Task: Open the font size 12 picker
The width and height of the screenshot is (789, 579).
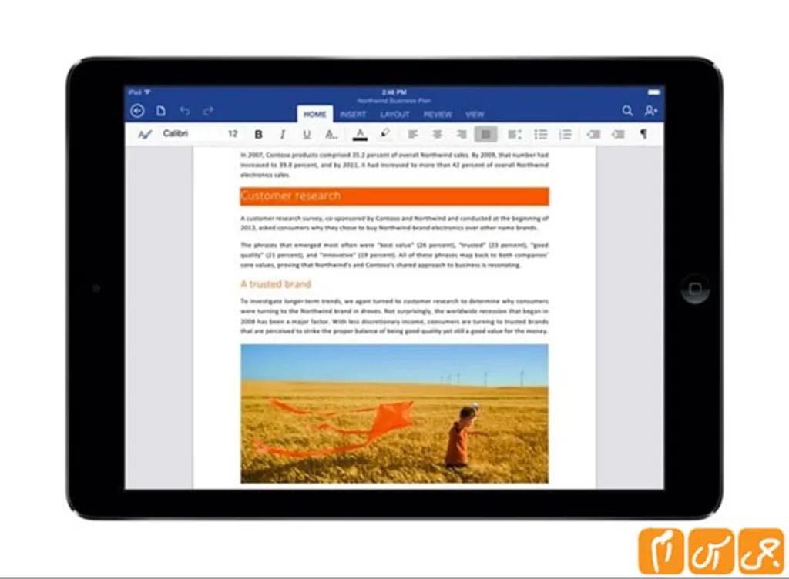Action: click(x=233, y=134)
